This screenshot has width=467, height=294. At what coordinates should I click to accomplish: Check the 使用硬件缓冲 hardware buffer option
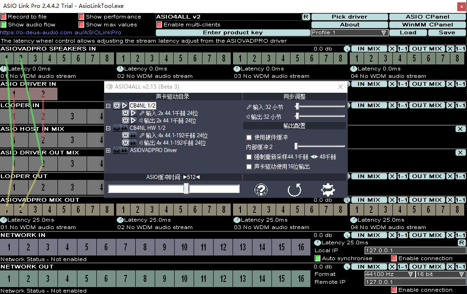[249, 137]
